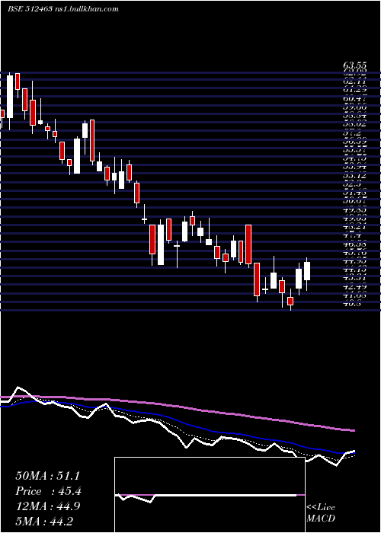Click the blue 12MA trend line
Image resolution: width=381 pixels, height=533 pixels.
[177, 420]
